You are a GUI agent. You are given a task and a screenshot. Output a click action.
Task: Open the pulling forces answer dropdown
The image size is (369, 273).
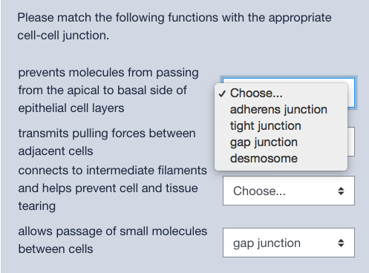click(x=351, y=142)
